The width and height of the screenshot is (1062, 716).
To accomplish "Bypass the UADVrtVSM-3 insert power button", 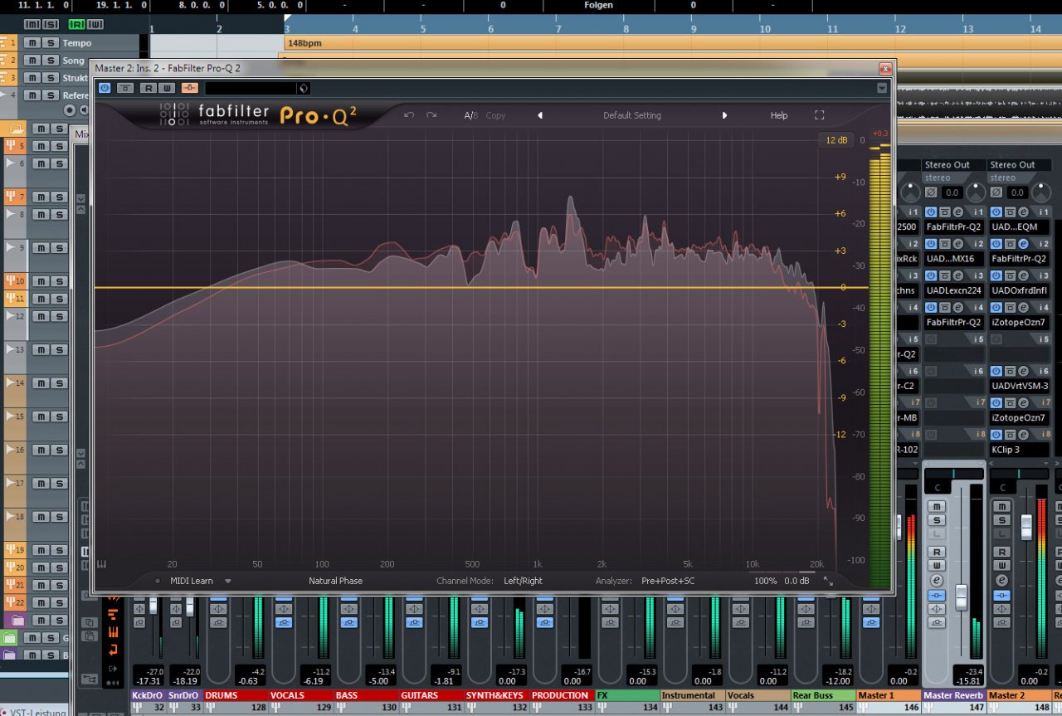I will coord(996,371).
